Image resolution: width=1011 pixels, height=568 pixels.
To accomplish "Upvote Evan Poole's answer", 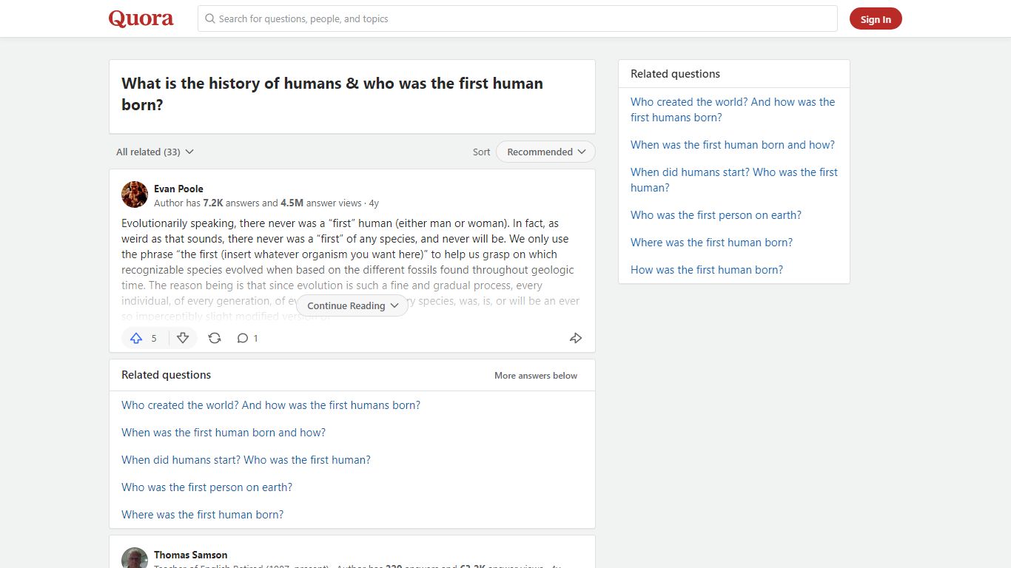I will click(144, 338).
